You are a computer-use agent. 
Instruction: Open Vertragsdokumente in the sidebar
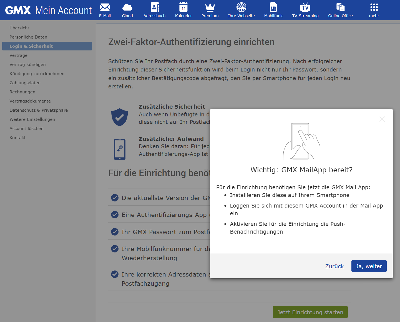[x=30, y=101]
